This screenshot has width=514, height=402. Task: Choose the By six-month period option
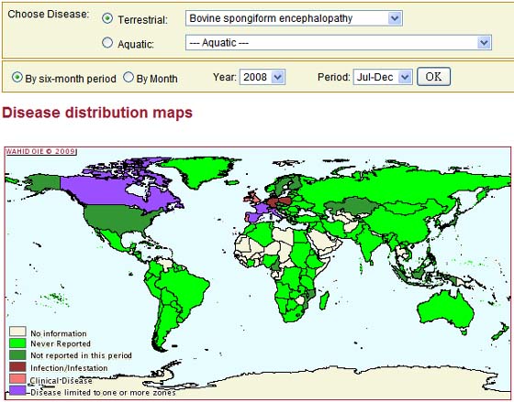[17, 78]
